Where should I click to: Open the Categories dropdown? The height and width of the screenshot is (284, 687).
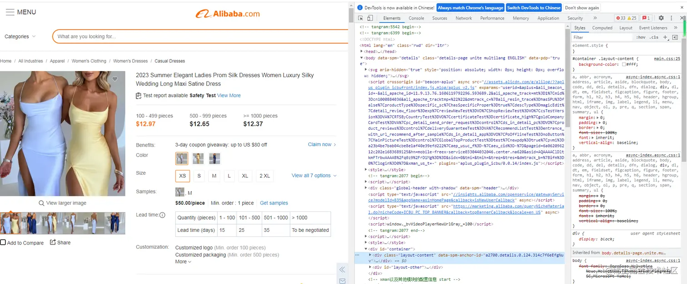coord(20,36)
